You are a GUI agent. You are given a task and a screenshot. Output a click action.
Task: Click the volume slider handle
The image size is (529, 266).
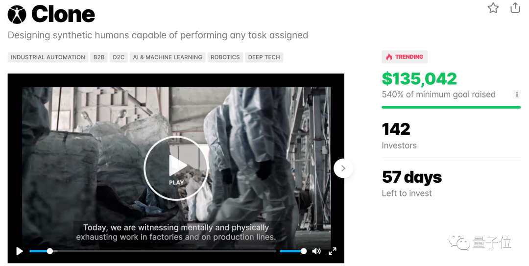click(304, 251)
